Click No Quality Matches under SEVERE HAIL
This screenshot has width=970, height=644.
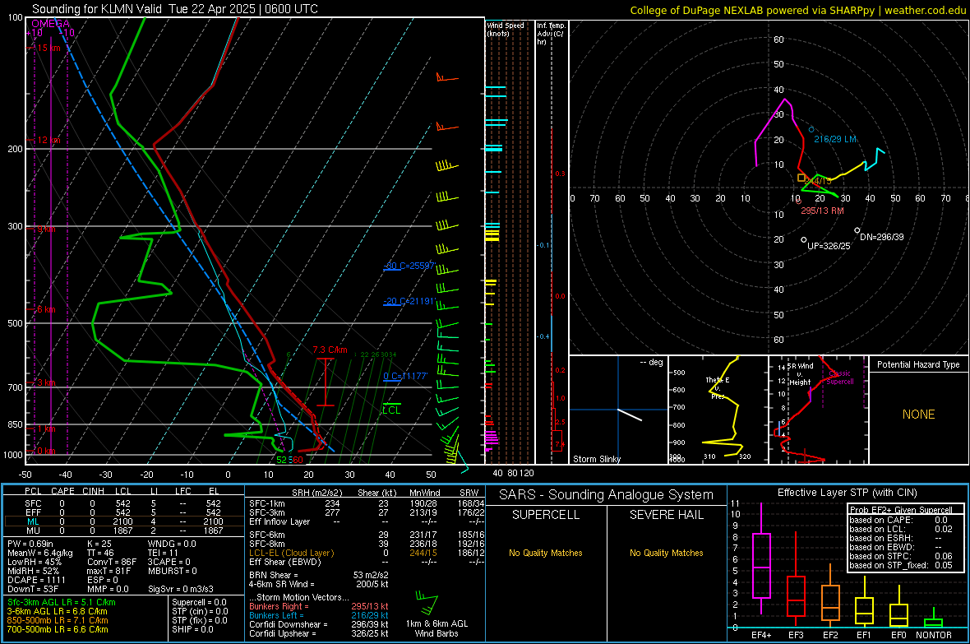(666, 553)
